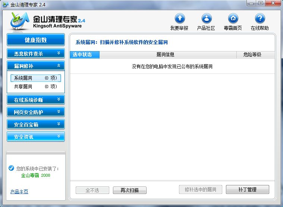The height and width of the screenshot is (207, 283).
Task: Click the 毒霸首页 label
Action: [x=233, y=28]
